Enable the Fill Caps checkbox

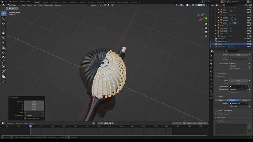pos(230,106)
